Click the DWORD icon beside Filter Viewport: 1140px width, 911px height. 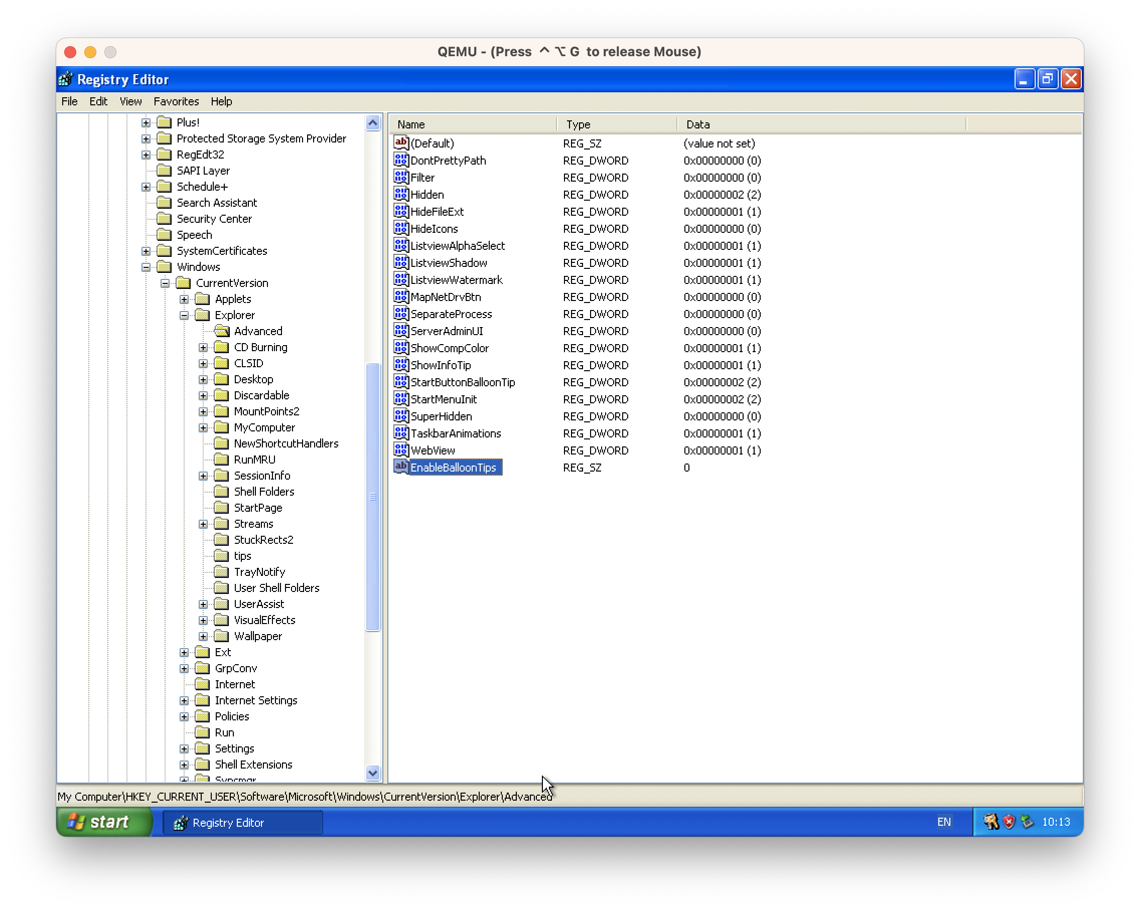(x=401, y=177)
